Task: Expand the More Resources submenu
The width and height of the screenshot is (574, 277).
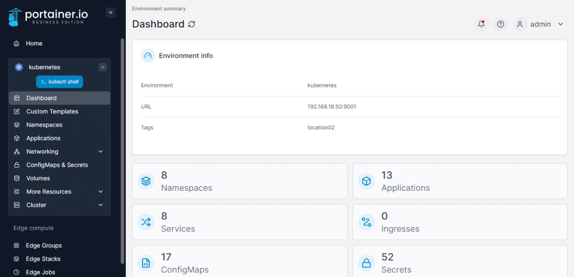Action: 101,192
